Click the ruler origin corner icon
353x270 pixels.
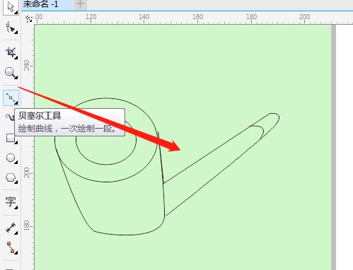pyautogui.click(x=29, y=19)
